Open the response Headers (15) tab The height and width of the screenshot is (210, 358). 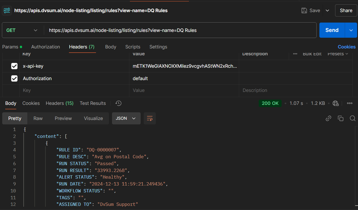point(60,103)
